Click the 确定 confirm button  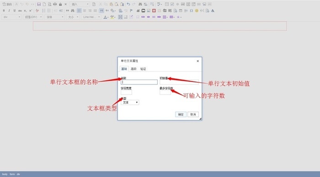[x=181, y=114]
